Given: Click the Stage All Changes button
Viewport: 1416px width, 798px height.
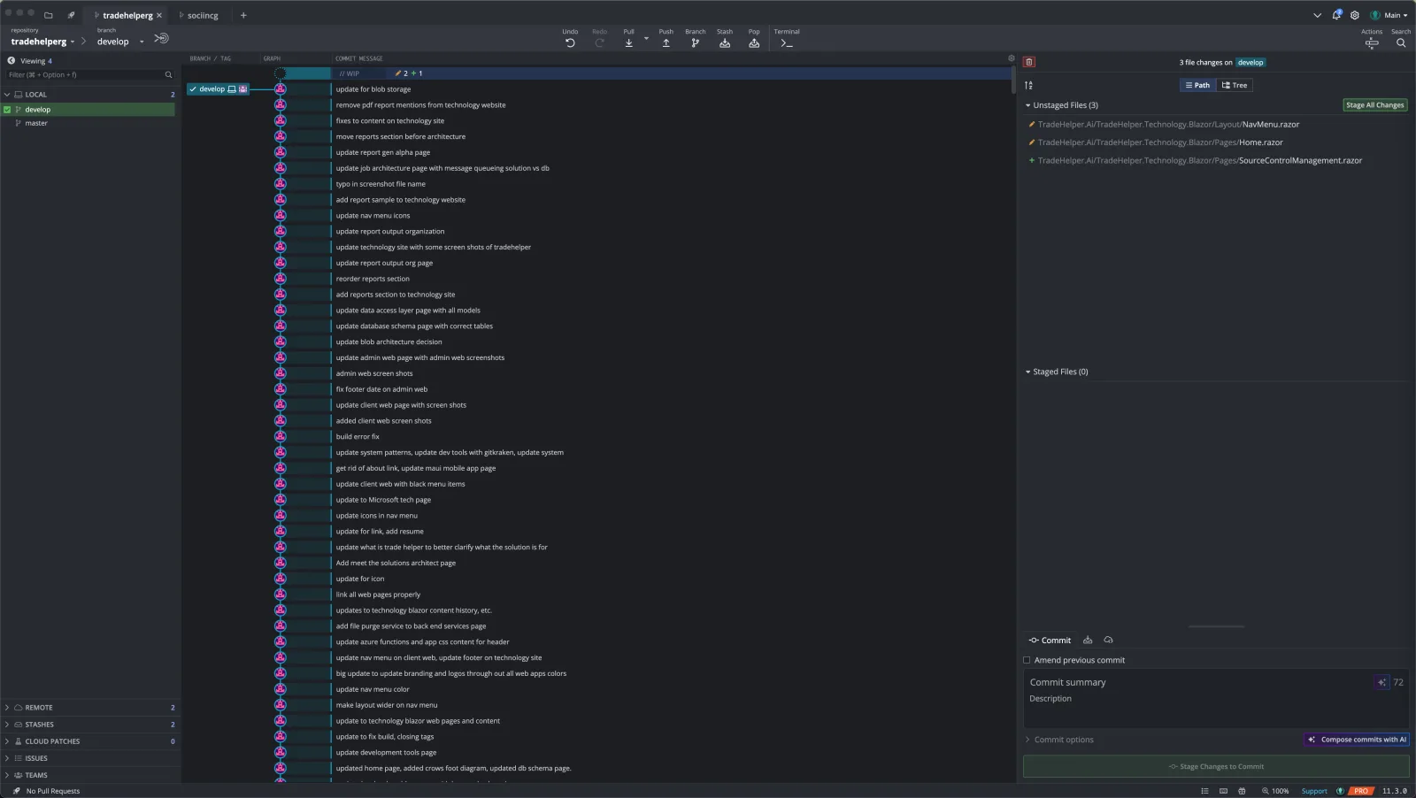Looking at the screenshot, I should 1374,105.
